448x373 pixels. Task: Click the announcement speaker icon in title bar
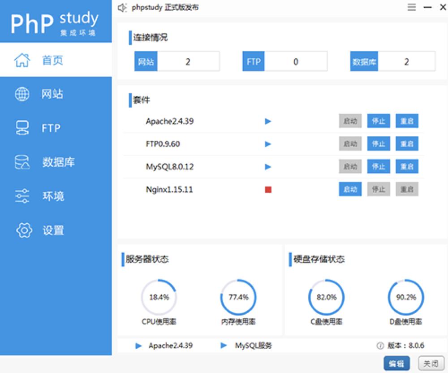tap(122, 7)
